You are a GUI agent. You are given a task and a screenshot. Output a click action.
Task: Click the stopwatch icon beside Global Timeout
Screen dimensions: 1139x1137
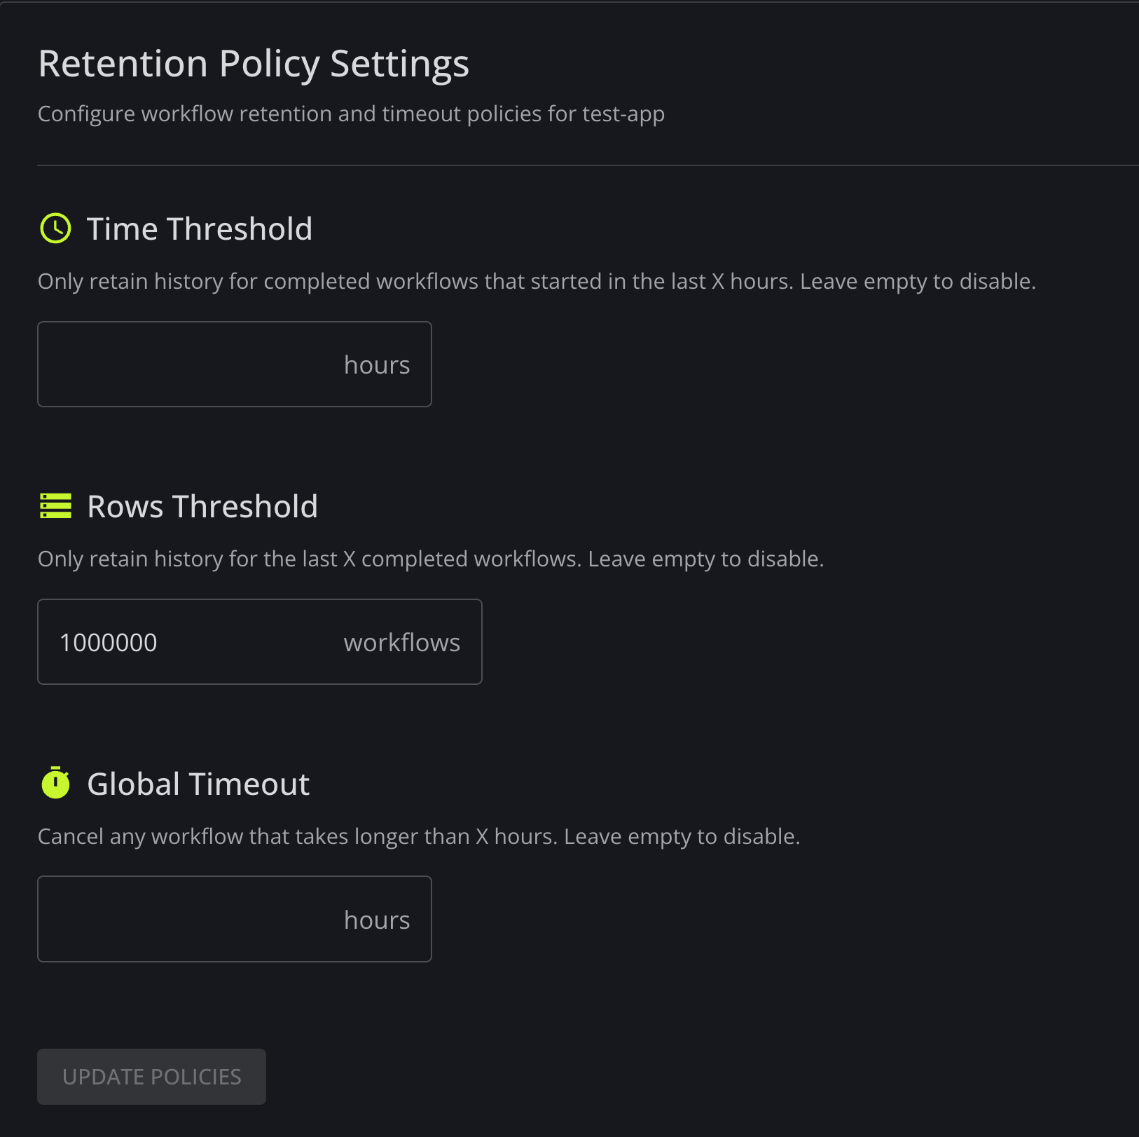coord(55,782)
